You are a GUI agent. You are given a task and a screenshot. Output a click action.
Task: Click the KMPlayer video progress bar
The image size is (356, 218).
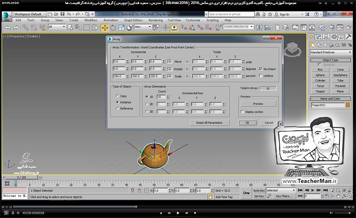click(x=178, y=207)
